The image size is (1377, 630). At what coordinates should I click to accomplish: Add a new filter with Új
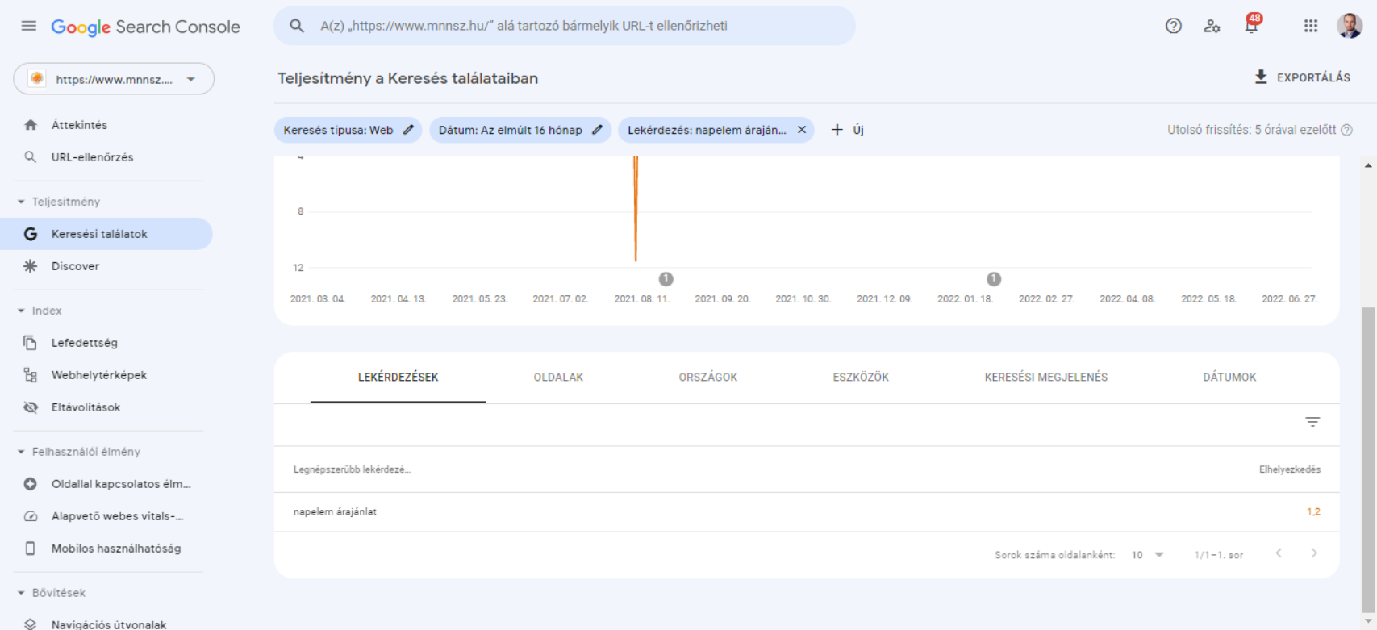pyautogui.click(x=847, y=130)
